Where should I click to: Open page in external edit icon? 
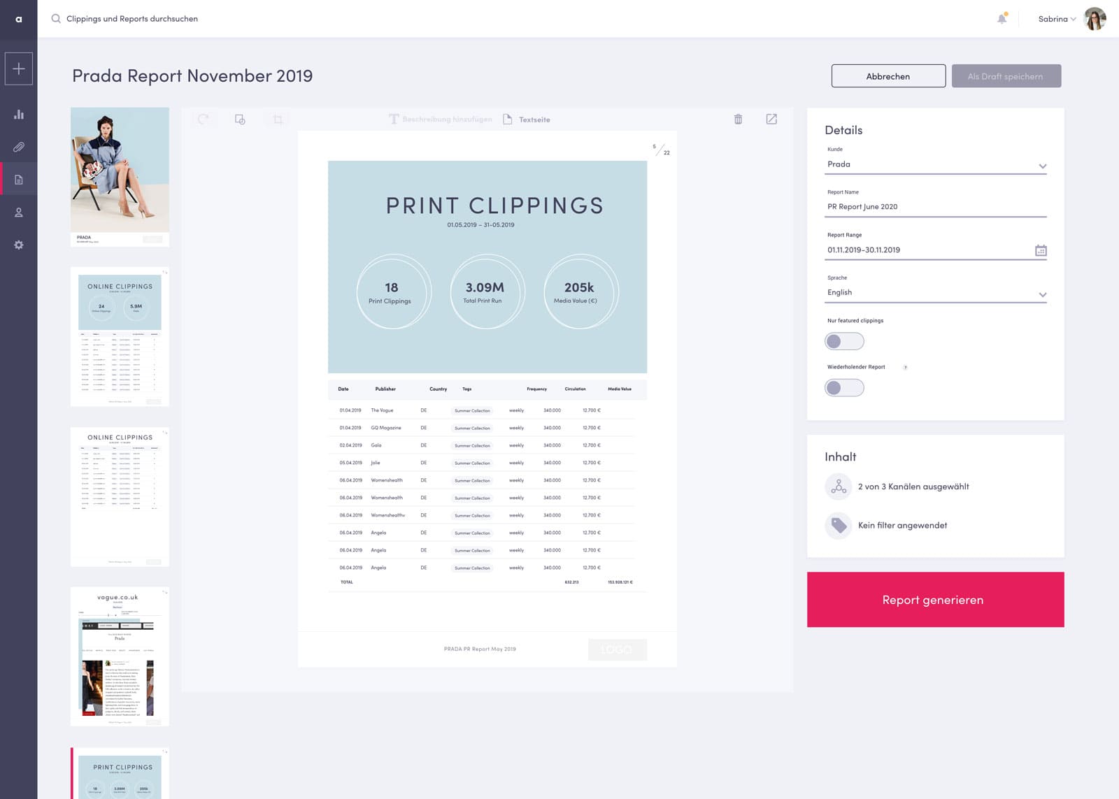tap(771, 119)
